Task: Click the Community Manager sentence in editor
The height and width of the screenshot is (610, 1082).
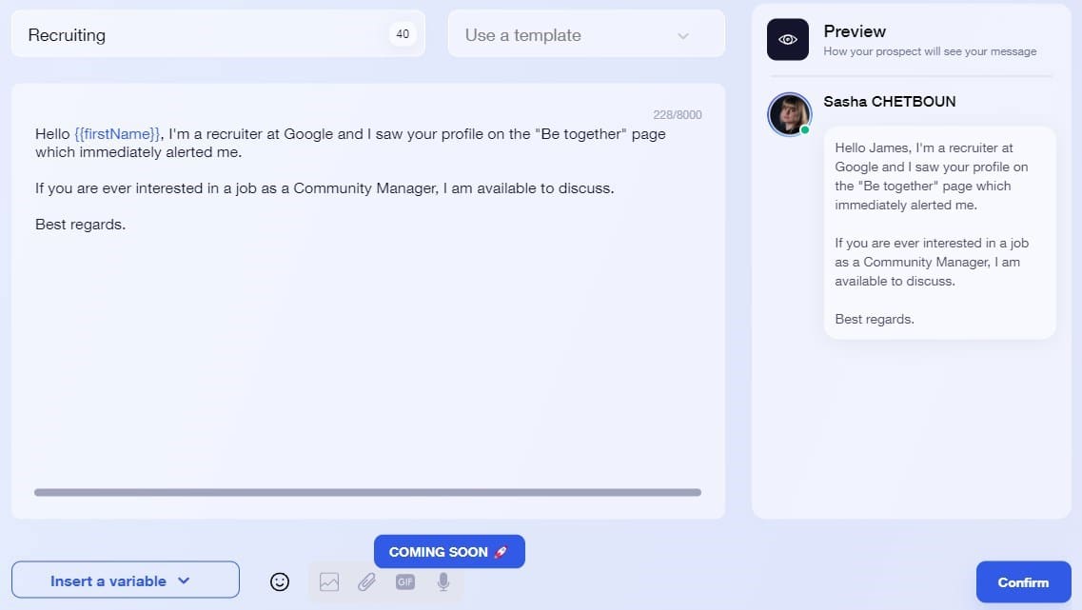Action: (325, 187)
